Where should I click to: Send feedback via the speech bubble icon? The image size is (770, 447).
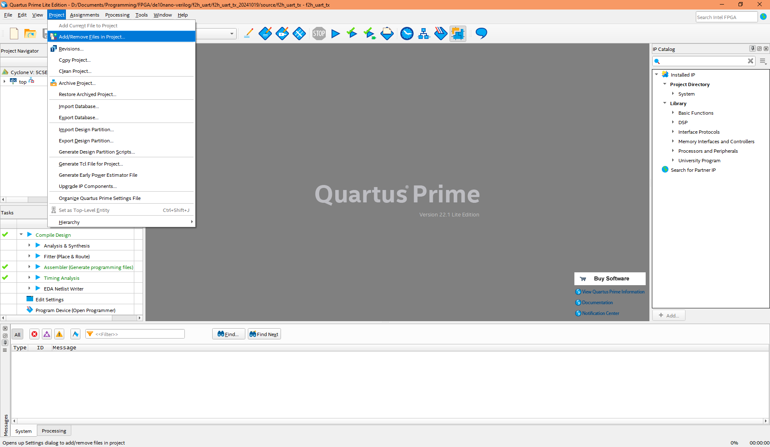tap(482, 34)
